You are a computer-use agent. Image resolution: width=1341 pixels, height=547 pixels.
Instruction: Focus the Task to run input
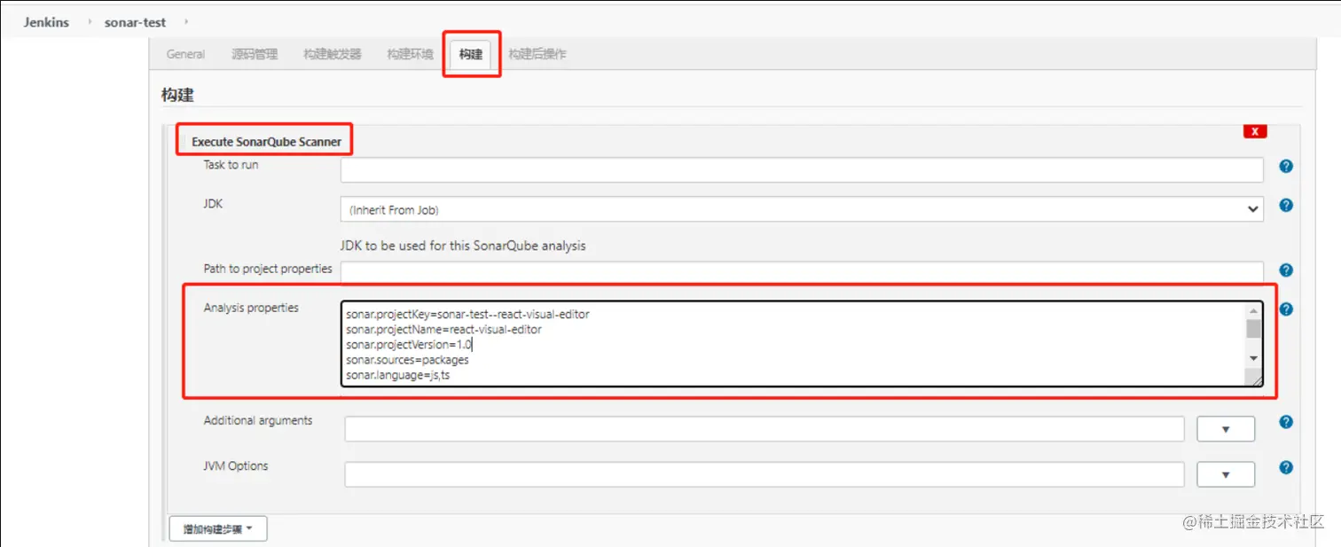point(802,170)
